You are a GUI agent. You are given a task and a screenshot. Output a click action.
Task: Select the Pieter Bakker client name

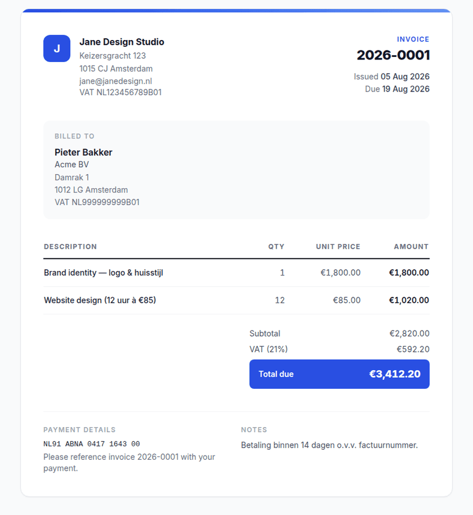click(x=84, y=153)
